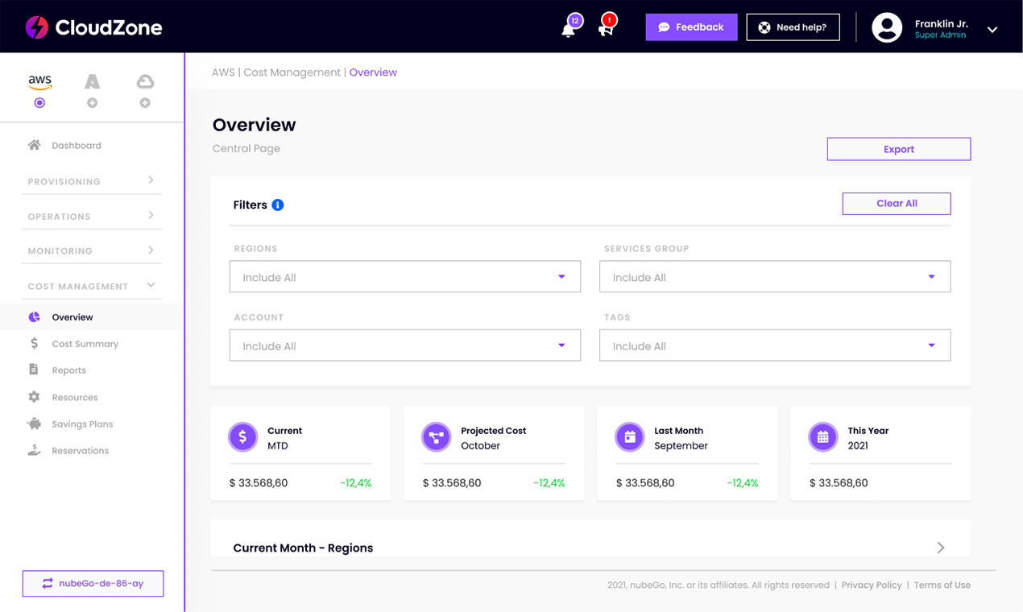Click the Clear All button
The height and width of the screenshot is (612, 1023).
[897, 204]
